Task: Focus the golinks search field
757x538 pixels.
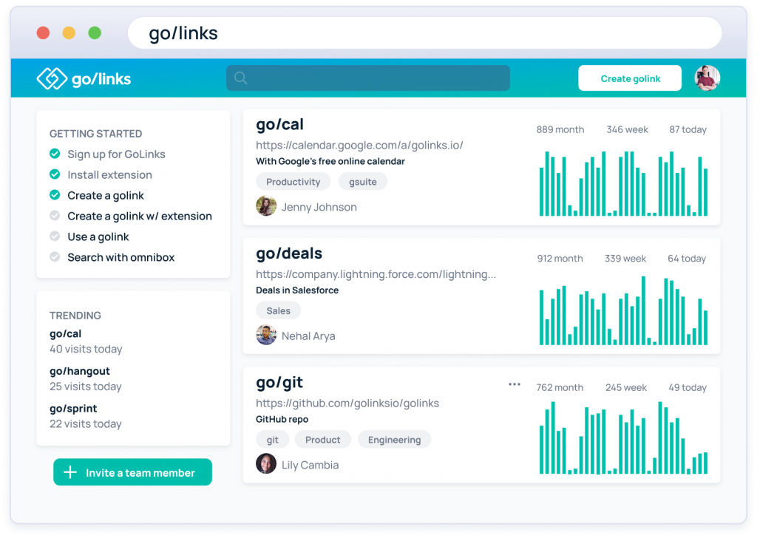Action: pyautogui.click(x=368, y=78)
